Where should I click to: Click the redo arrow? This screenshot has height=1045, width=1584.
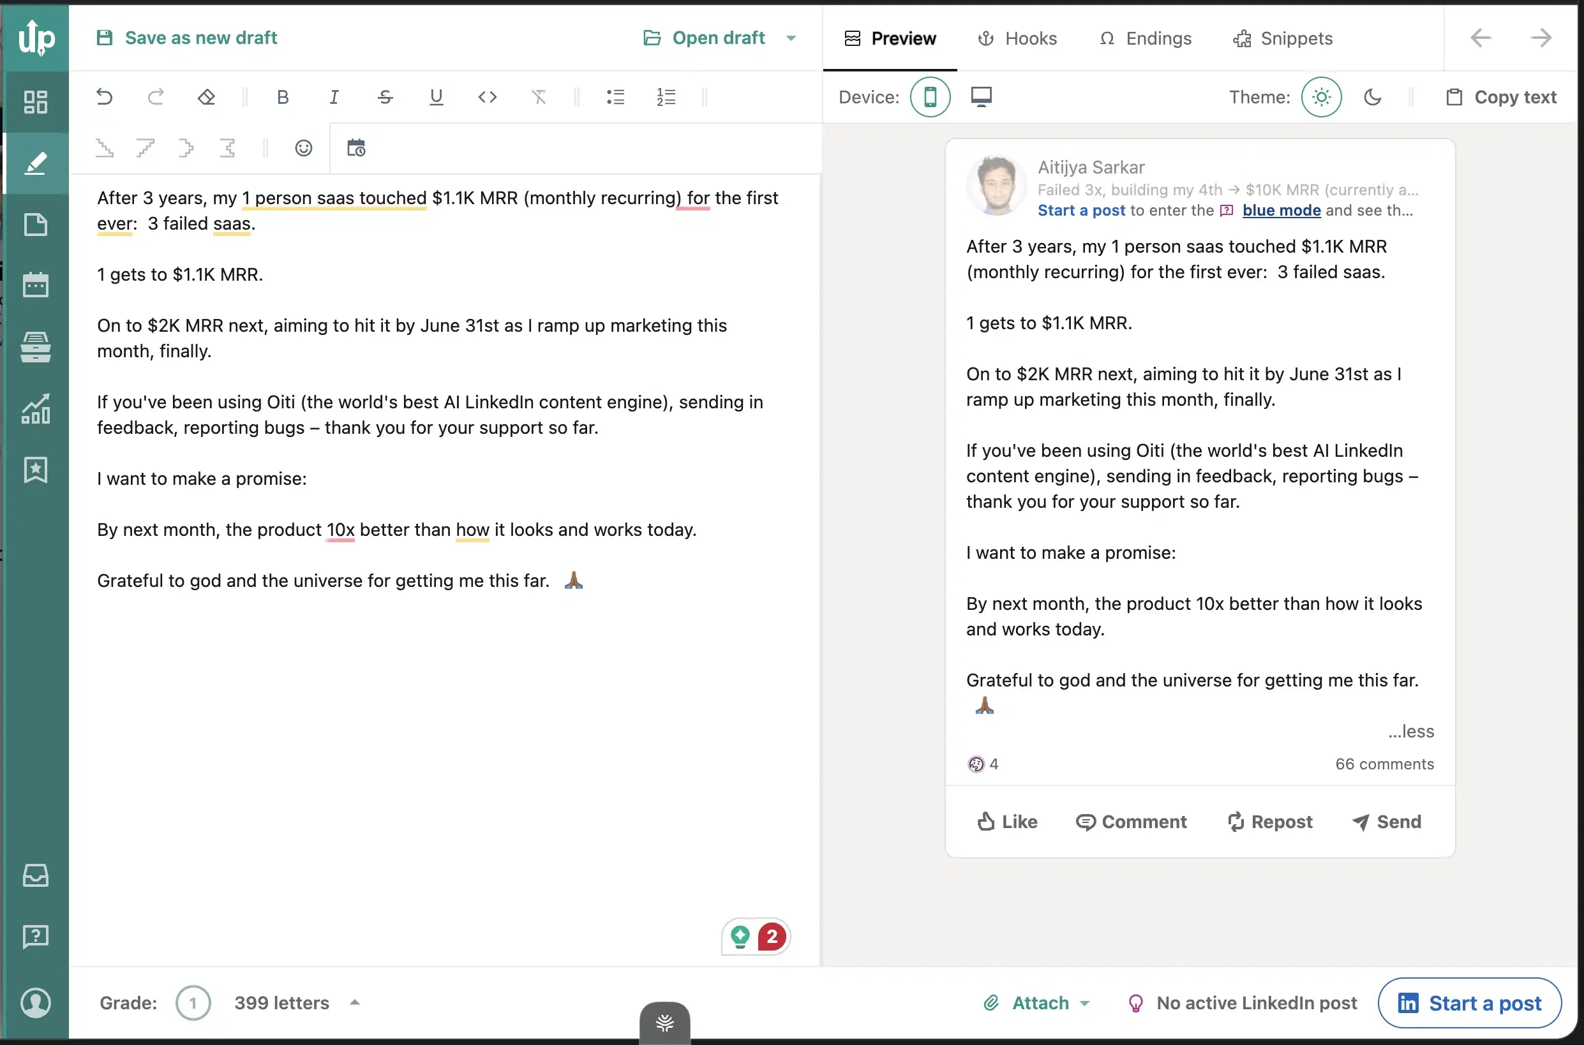[155, 96]
